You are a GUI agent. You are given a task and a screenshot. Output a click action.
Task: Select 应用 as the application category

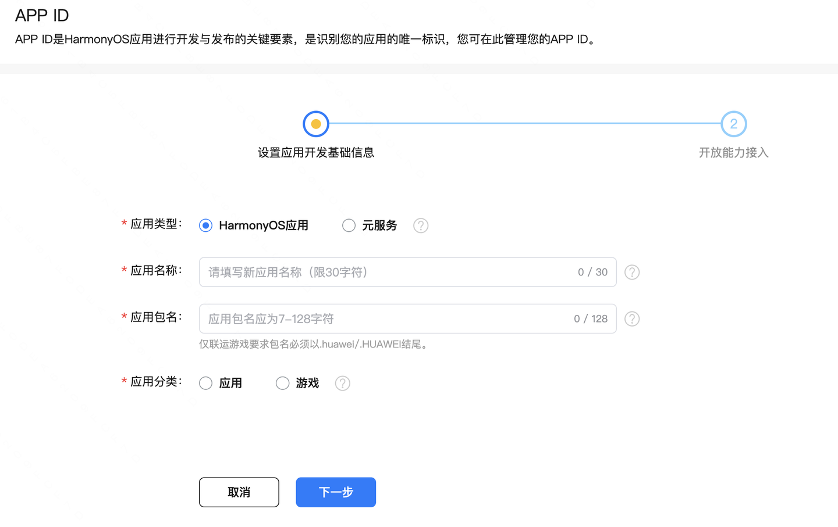pos(206,383)
